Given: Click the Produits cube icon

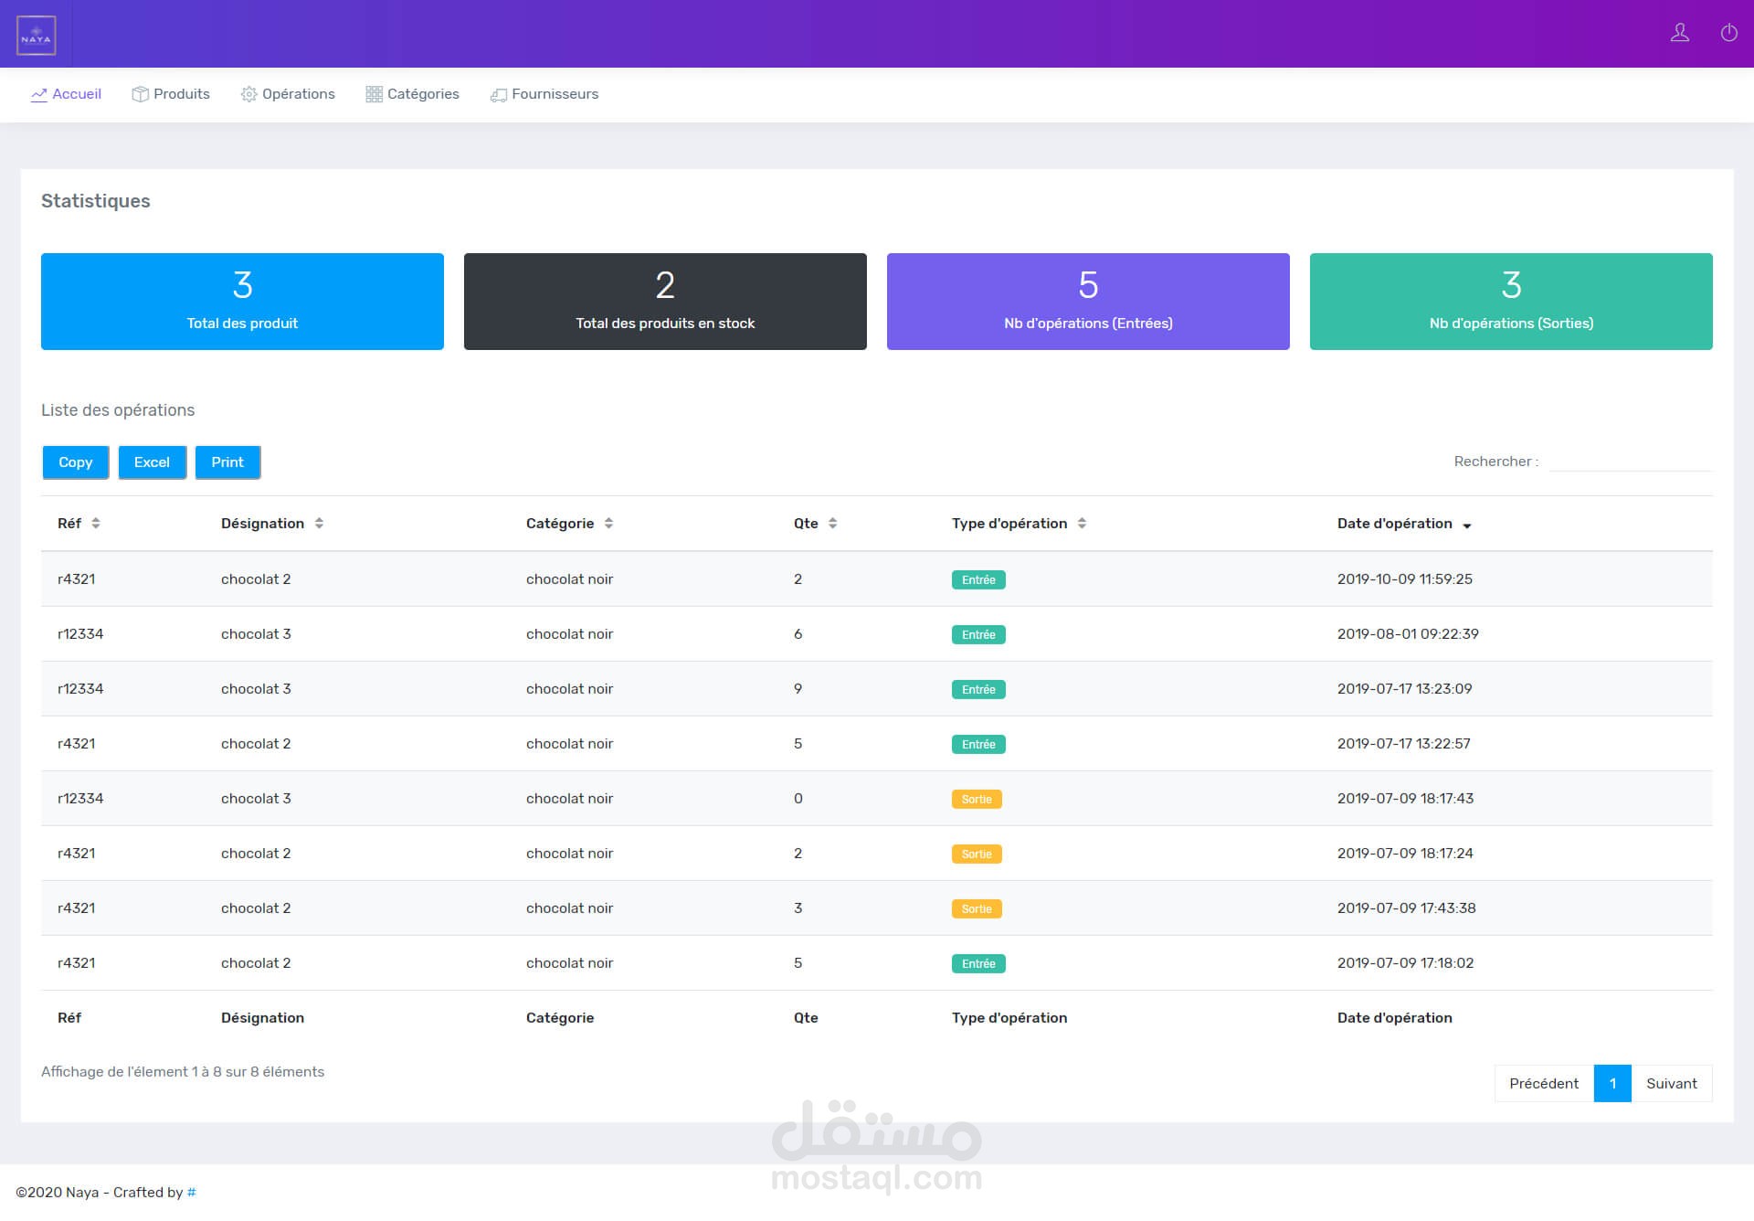Looking at the screenshot, I should [x=141, y=94].
